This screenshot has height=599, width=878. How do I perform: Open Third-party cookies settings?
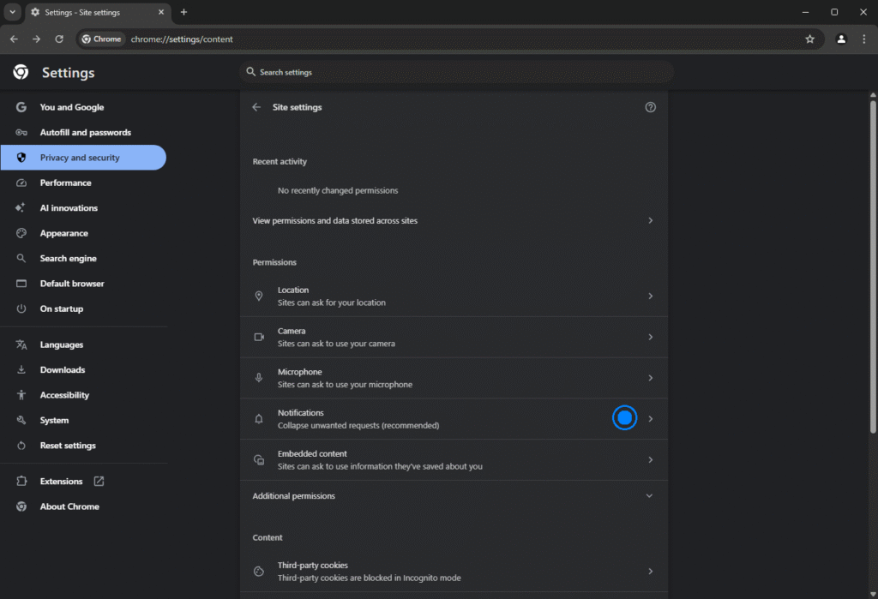[x=453, y=572]
